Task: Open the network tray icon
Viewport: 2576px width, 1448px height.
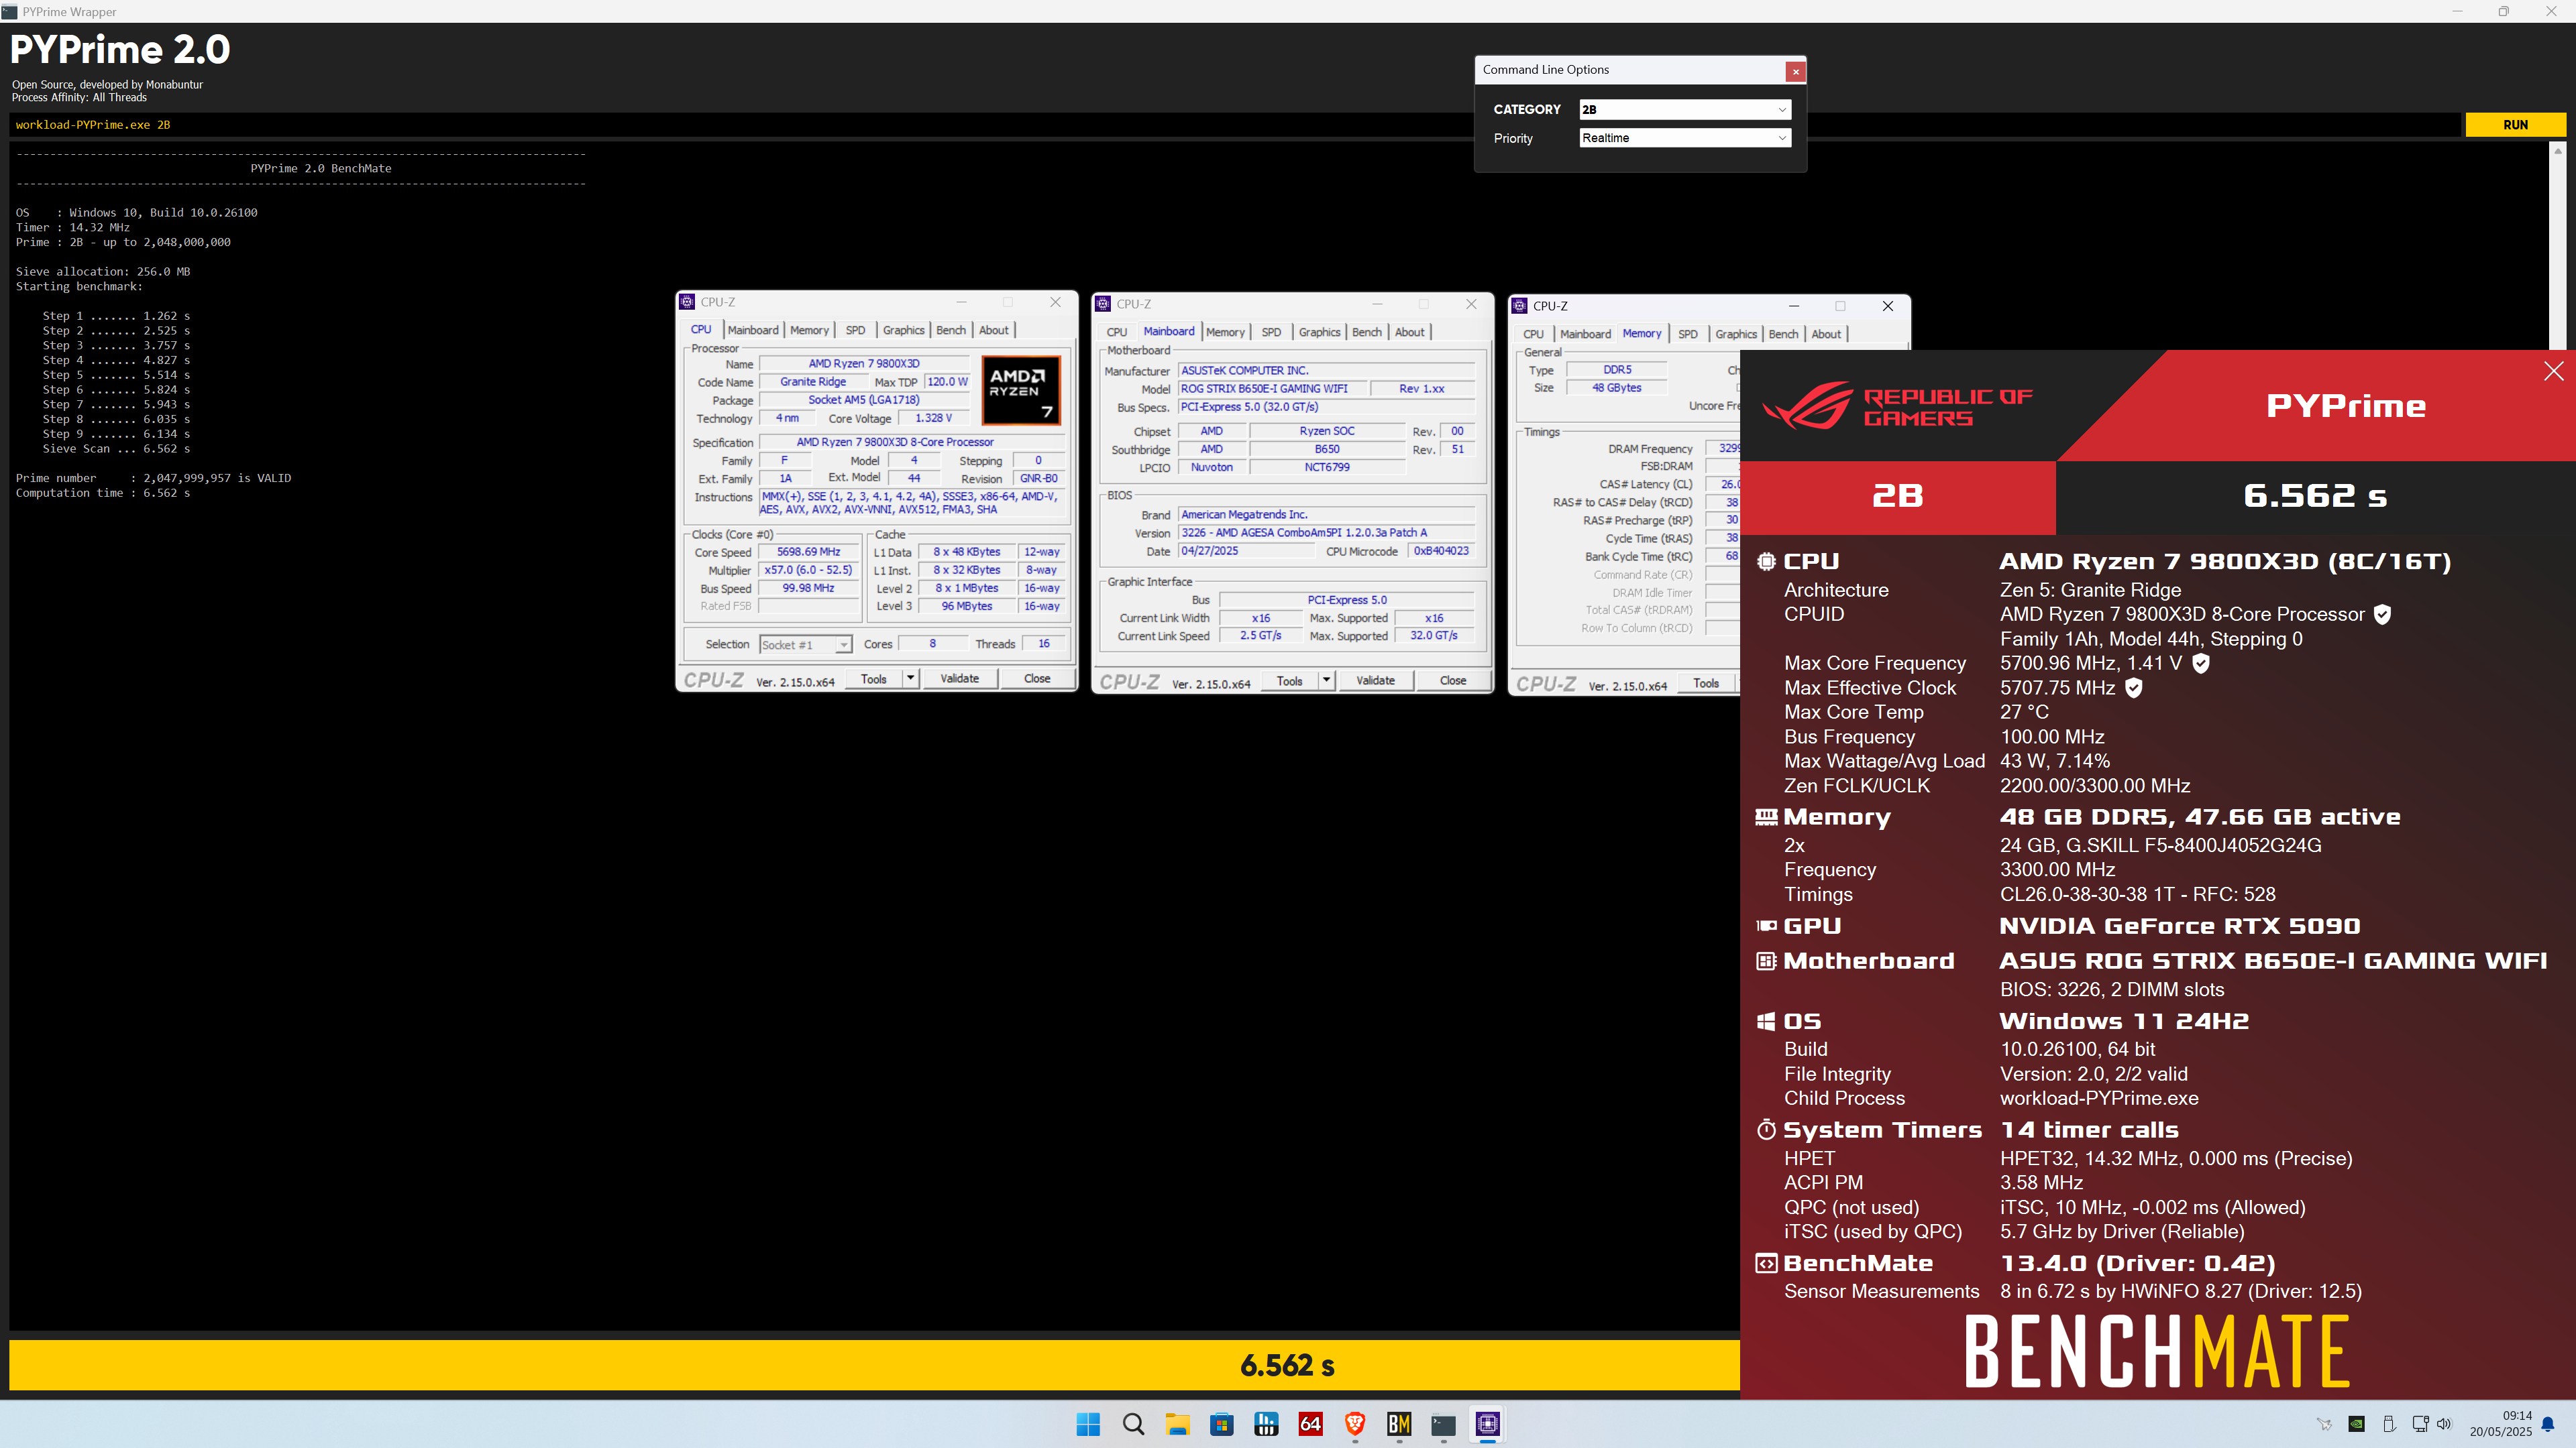Action: coord(2420,1424)
